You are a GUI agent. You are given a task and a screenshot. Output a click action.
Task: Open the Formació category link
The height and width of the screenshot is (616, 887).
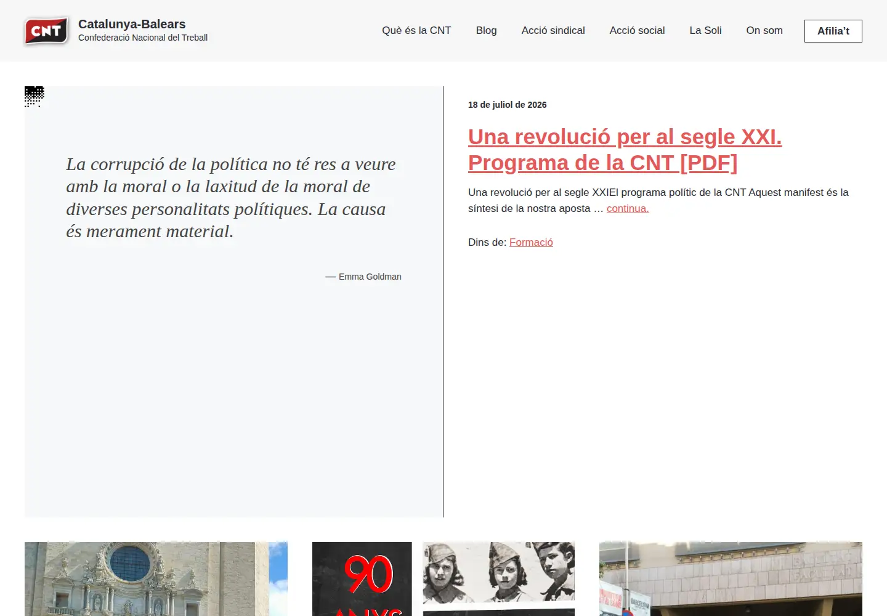[x=531, y=242]
